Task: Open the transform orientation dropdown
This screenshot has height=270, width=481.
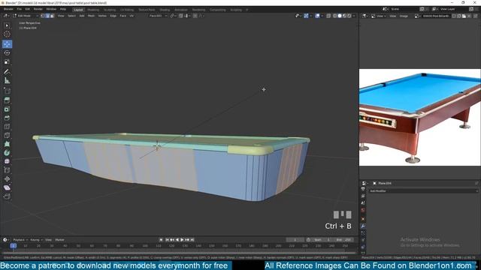Action: [x=157, y=16]
